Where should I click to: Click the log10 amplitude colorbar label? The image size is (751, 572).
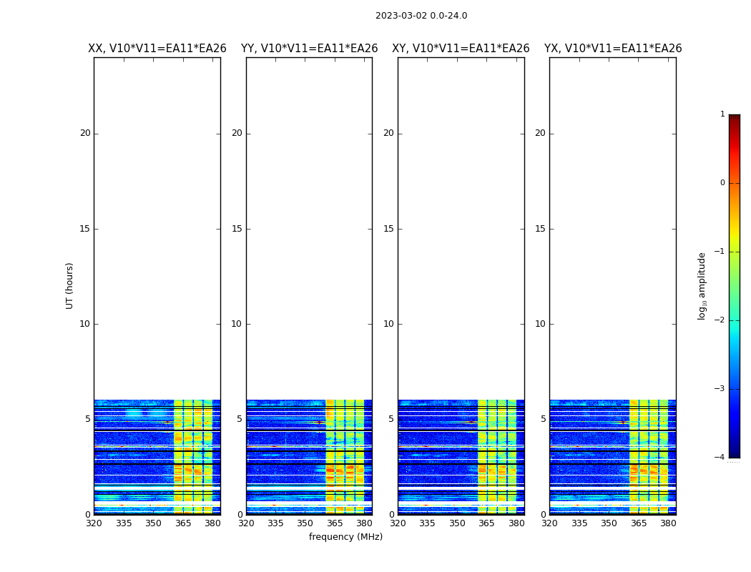click(702, 285)
